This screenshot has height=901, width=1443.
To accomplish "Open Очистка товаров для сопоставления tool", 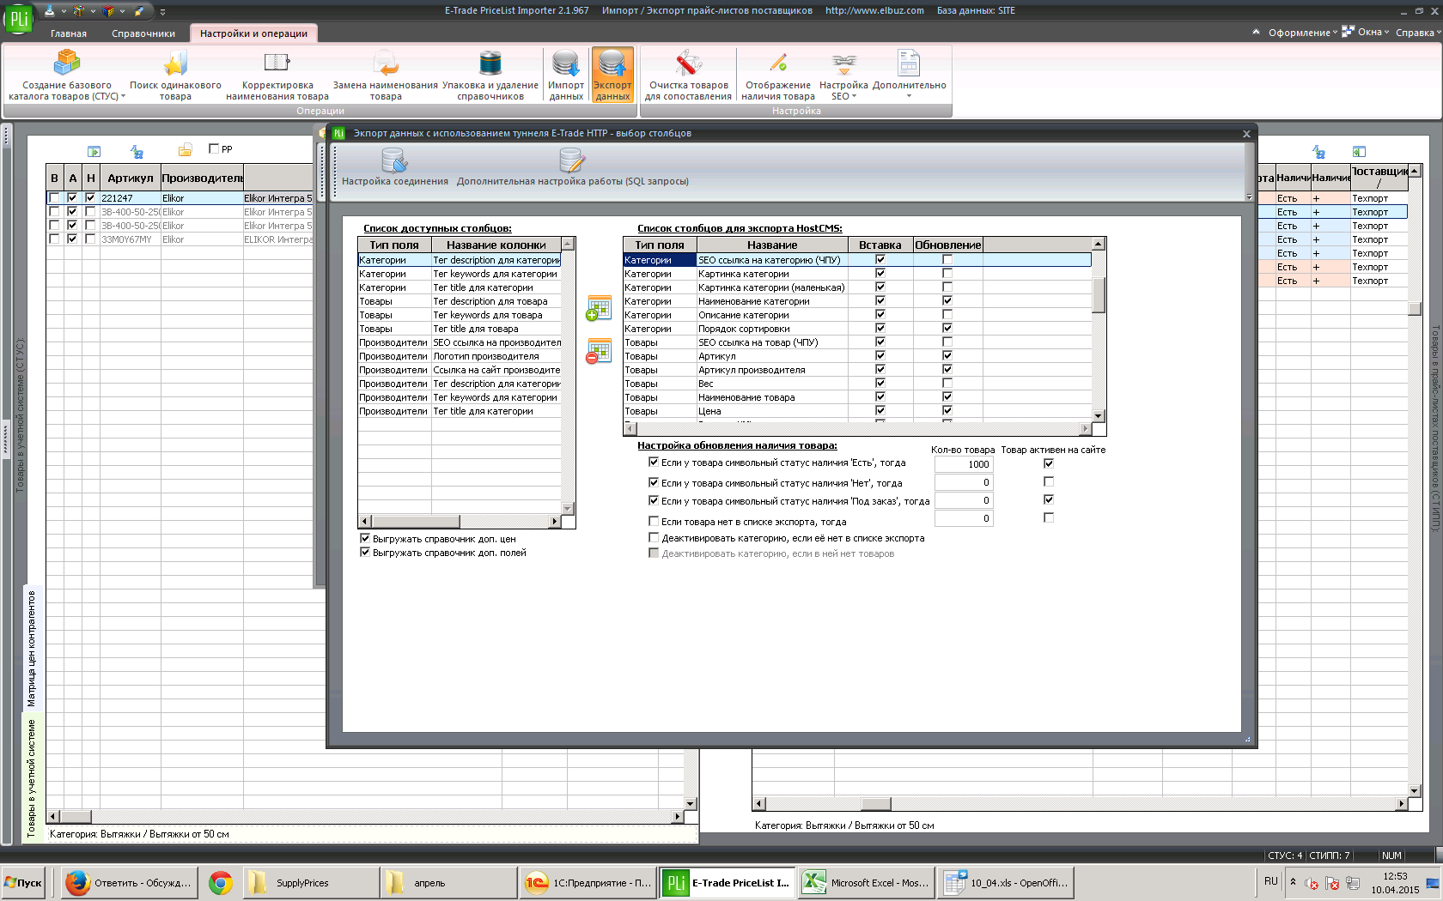I will click(688, 75).
